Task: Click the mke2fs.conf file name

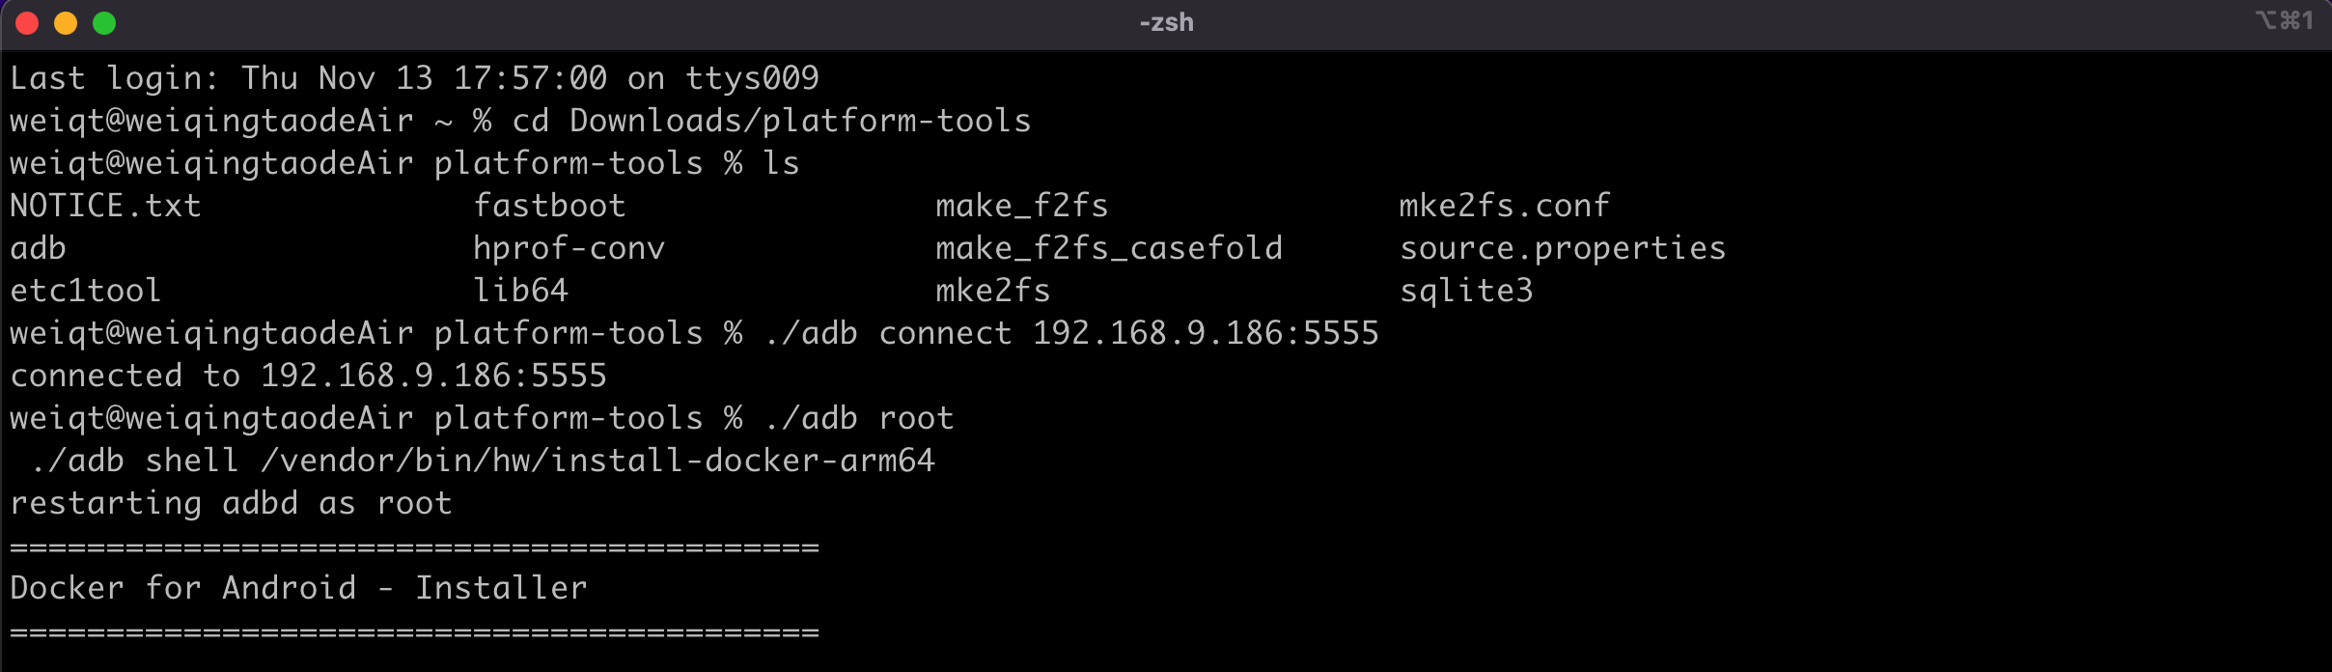Action: click(1505, 206)
